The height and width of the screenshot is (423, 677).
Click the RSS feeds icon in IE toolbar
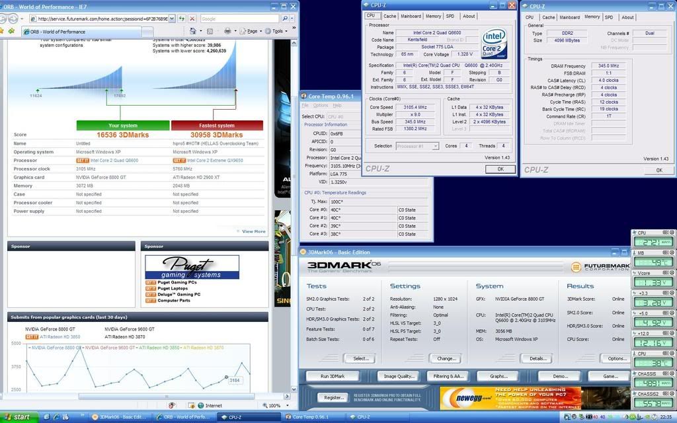click(x=210, y=31)
